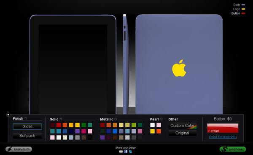This screenshot has height=155, width=253.
Task: Close the color picker panel
Action: click(x=8, y=115)
